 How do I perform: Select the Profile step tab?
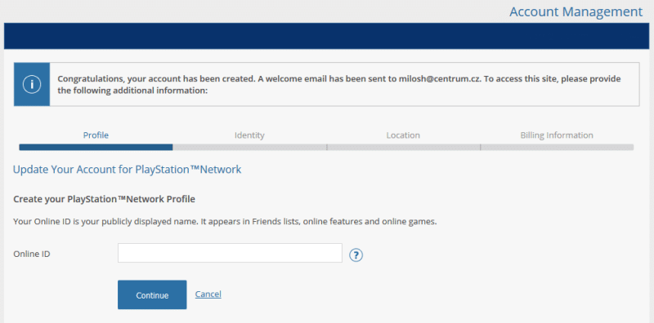pyautogui.click(x=96, y=135)
